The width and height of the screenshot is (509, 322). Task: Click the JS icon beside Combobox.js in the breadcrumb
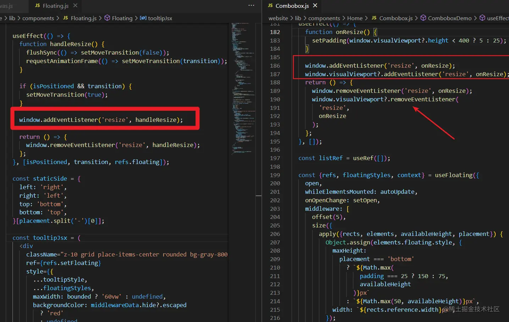coord(374,18)
